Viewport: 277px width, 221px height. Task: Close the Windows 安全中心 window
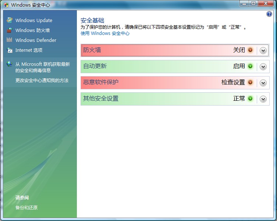click(x=266, y=4)
